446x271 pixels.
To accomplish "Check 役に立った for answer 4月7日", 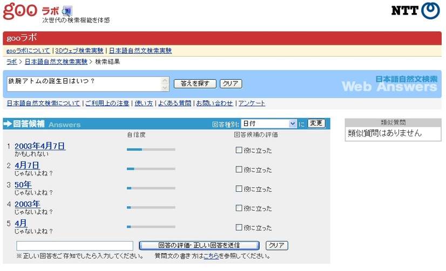I will coord(239,169).
